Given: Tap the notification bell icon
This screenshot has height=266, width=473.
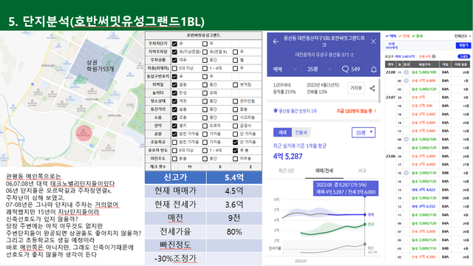Looking at the screenshot, I should point(373,69).
